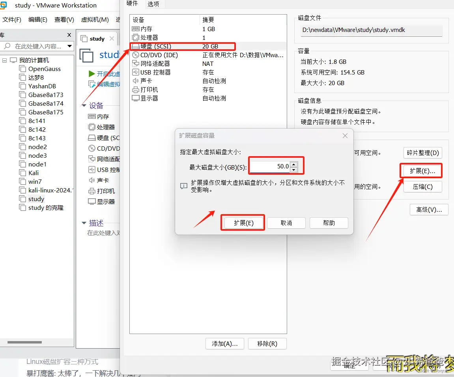Open the library search filter dropdown
Screen dimensions: 454x377
[70, 46]
